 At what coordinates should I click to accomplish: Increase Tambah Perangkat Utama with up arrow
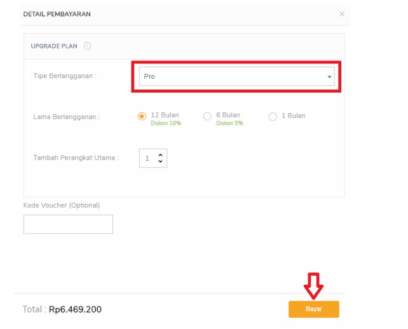click(160, 155)
